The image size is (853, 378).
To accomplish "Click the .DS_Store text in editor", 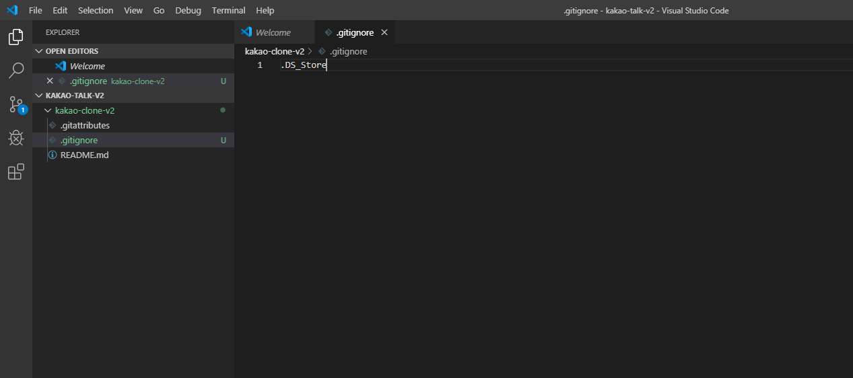I will 304,65.
